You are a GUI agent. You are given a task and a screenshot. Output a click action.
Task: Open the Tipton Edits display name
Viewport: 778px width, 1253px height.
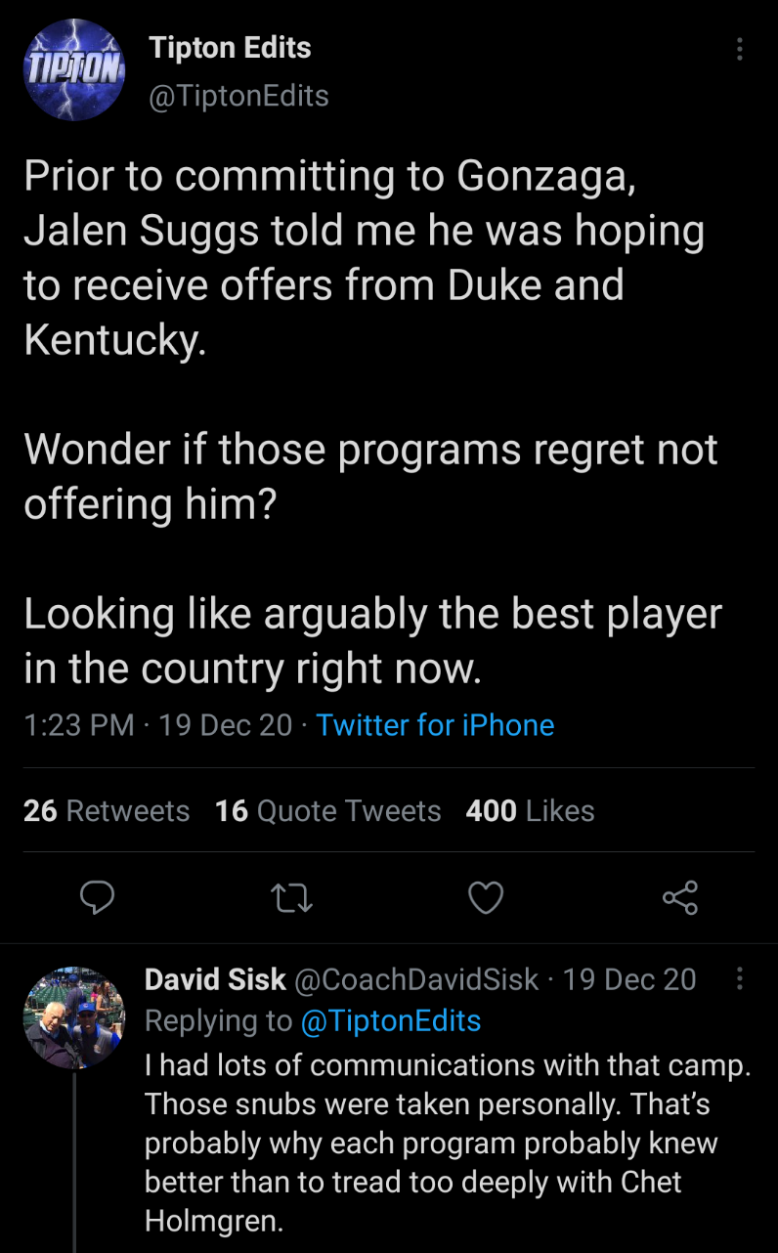230,47
